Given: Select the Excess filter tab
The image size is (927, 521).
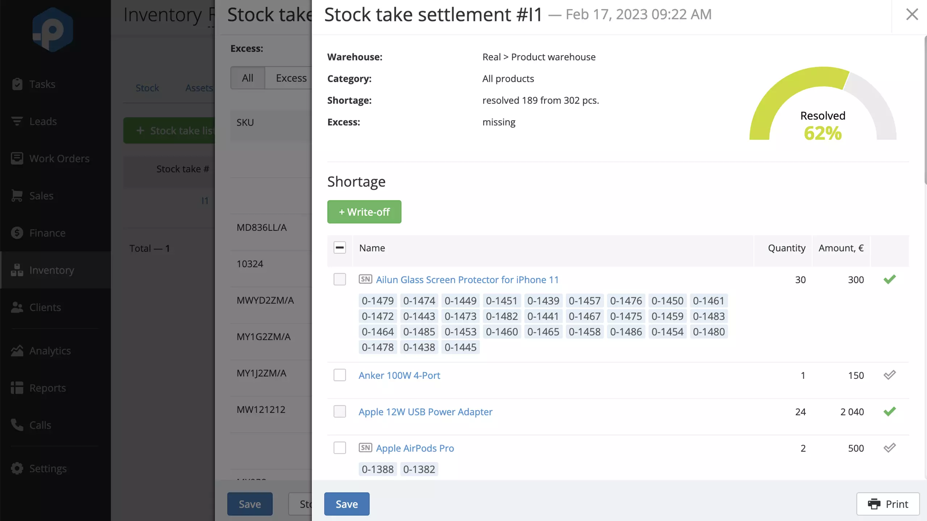Looking at the screenshot, I should [x=289, y=78].
